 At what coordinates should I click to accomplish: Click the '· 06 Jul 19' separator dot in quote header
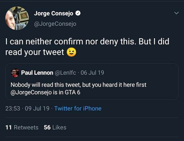click(x=79, y=73)
